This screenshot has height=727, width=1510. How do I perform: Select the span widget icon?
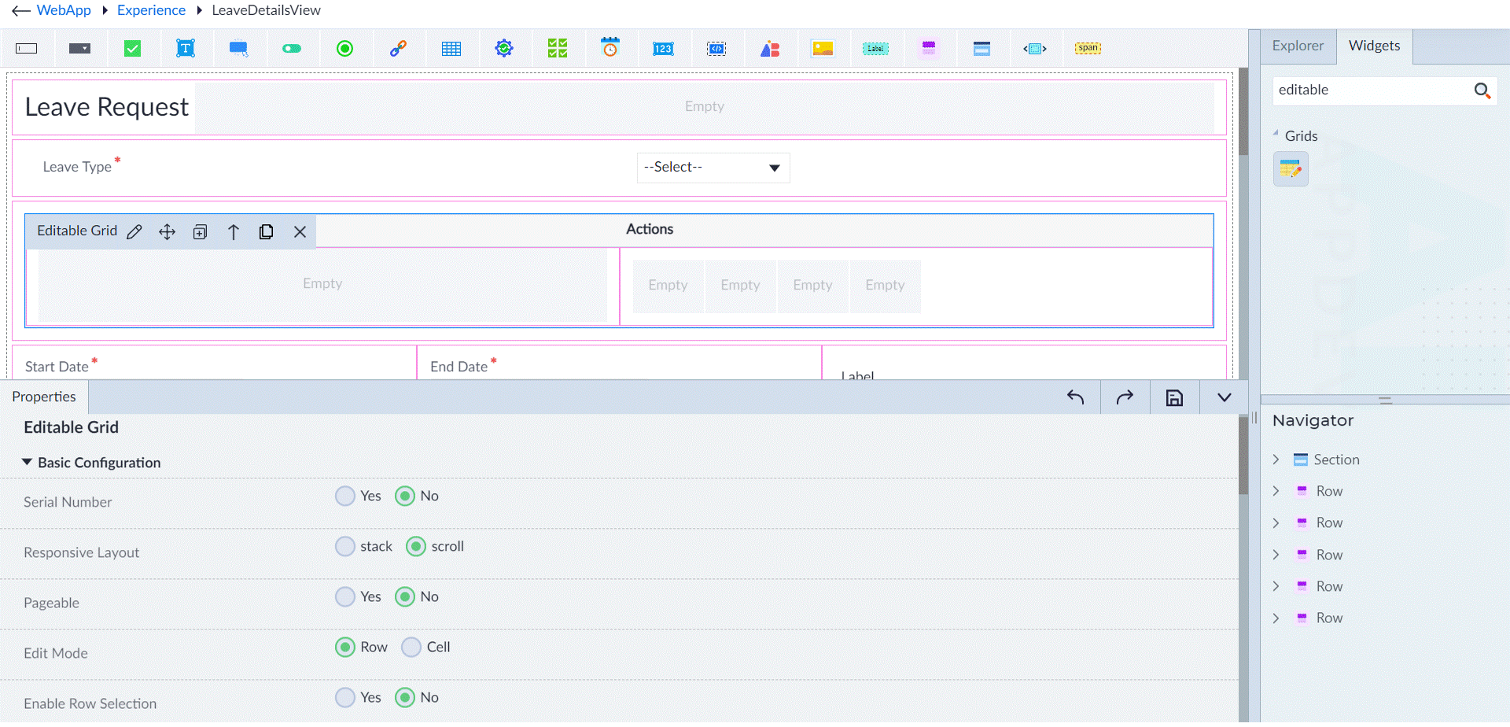[1088, 48]
